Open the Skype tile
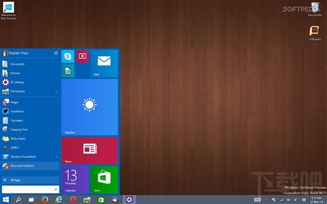The image size is (327, 204). click(68, 57)
